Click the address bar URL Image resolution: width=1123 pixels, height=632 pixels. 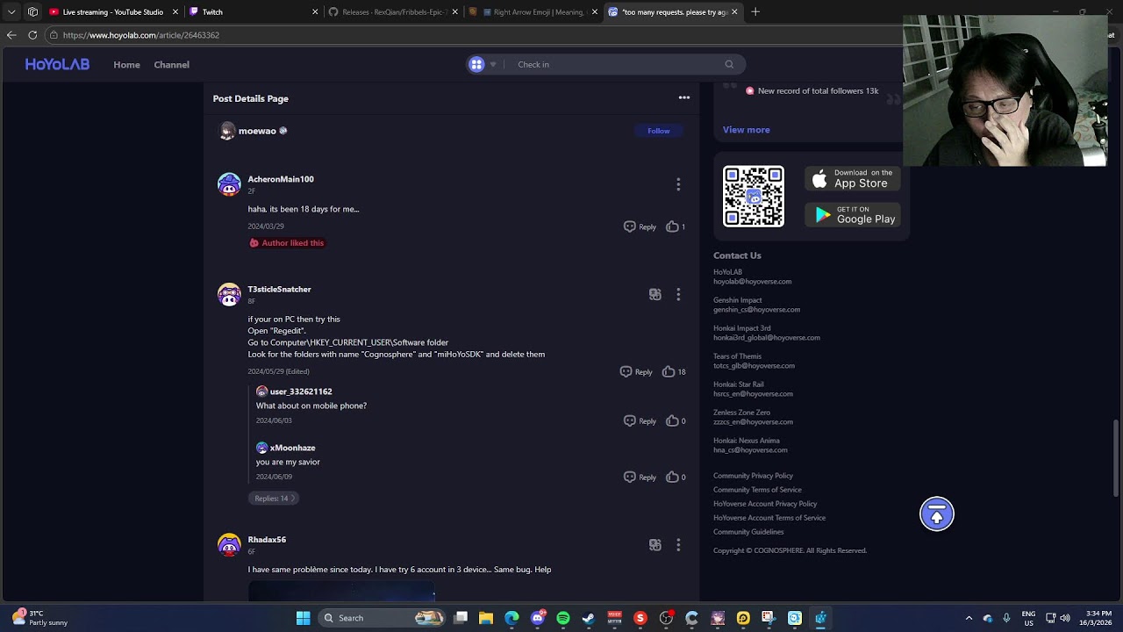[x=141, y=35]
